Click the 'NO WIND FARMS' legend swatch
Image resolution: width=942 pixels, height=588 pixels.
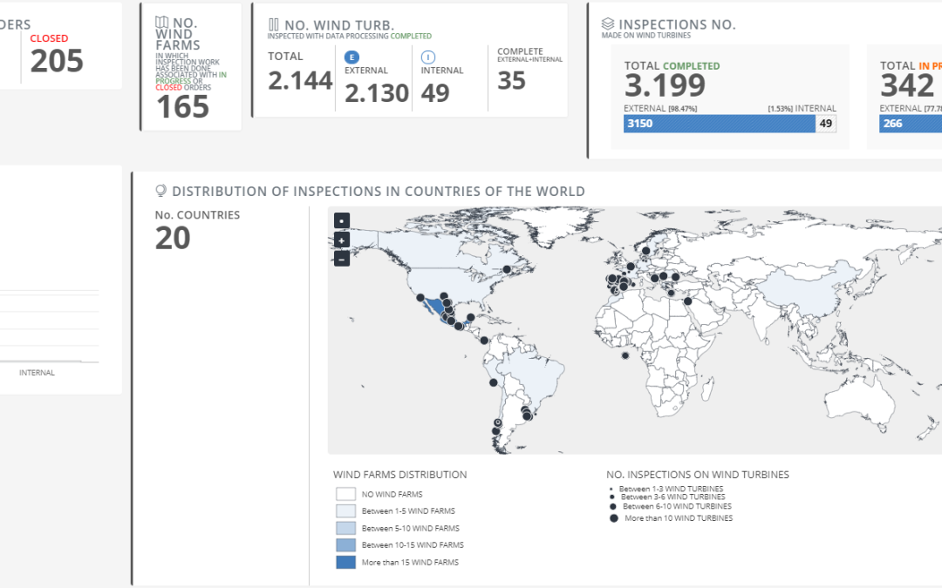(346, 494)
